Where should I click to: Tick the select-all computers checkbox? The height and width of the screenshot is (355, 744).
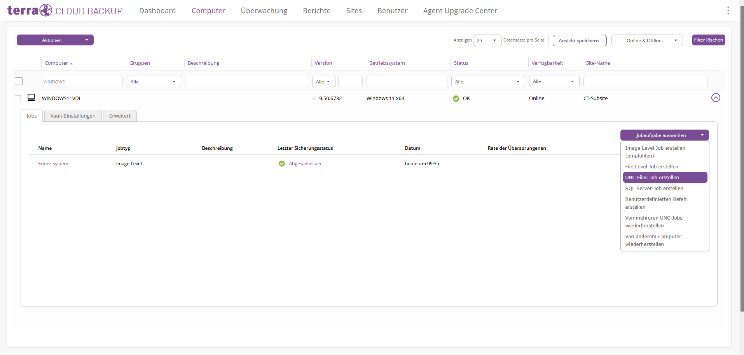[x=19, y=81]
